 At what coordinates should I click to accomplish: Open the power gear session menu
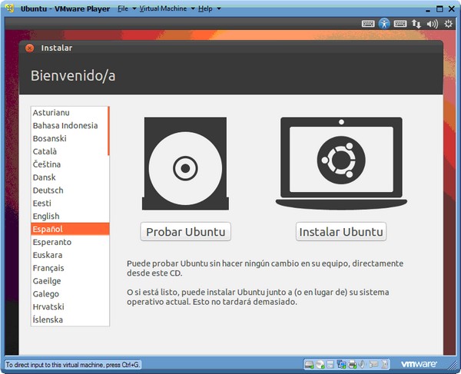click(448, 24)
